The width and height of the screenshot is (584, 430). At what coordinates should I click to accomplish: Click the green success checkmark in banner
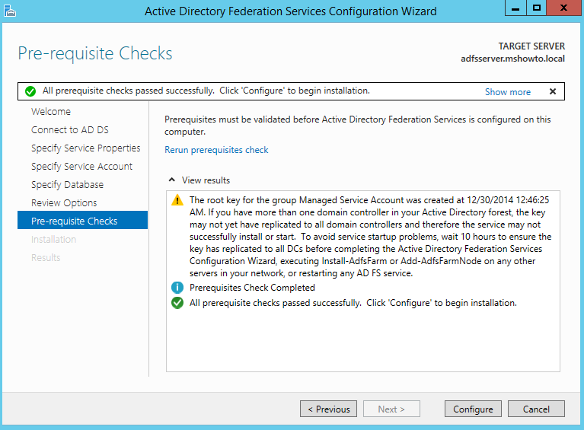point(30,91)
